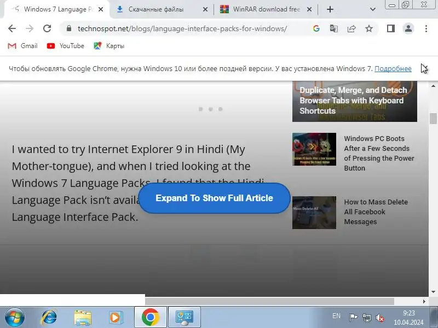438x328 pixels.
Task: Open the Карты bookmark
Action: point(109,46)
